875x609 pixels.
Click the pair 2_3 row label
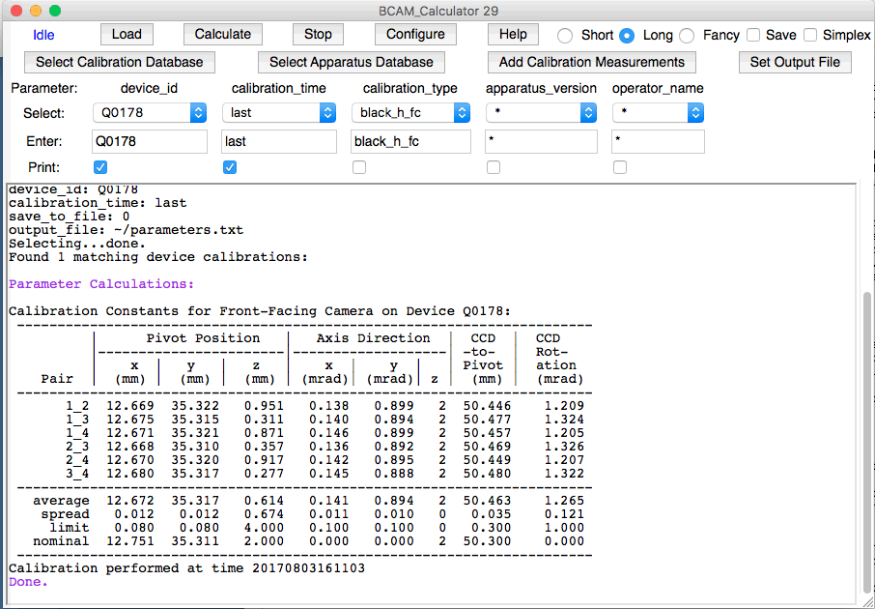(x=77, y=447)
